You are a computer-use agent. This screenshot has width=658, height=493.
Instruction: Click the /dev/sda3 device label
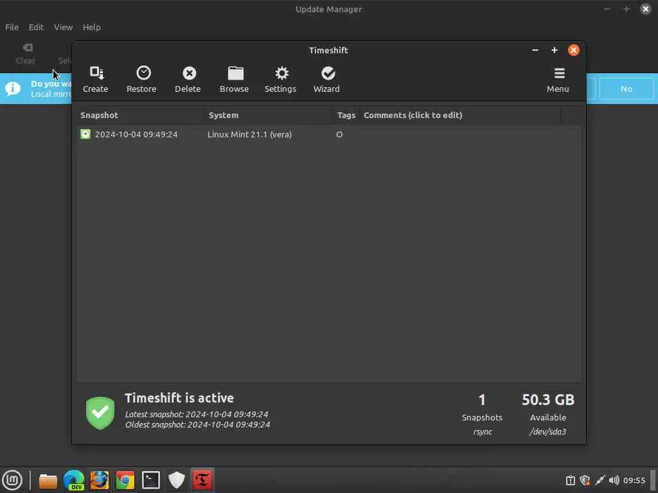point(547,431)
